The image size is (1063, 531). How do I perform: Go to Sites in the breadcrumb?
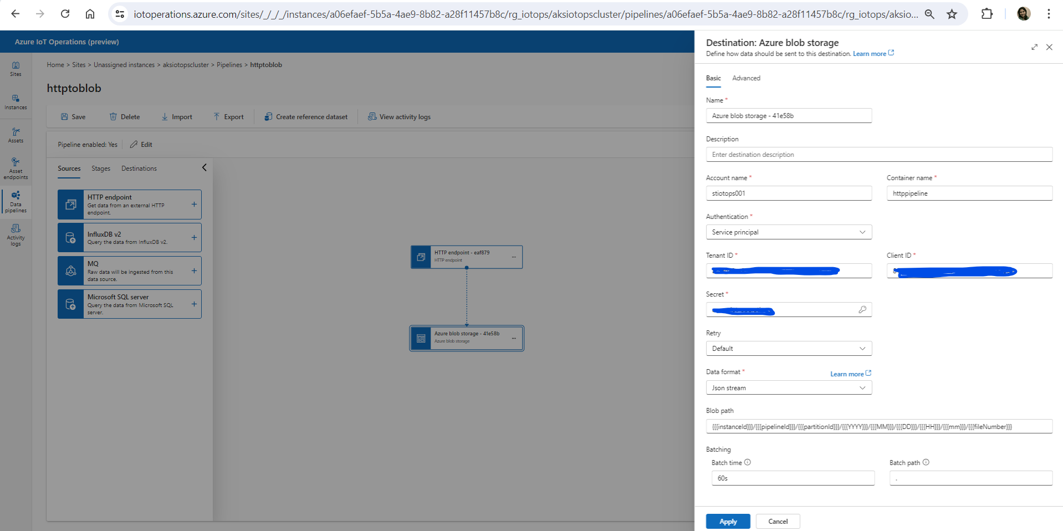[x=79, y=65]
